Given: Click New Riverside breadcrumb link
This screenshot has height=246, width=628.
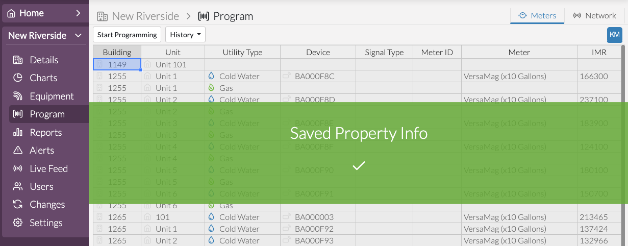Looking at the screenshot, I should click(x=145, y=16).
